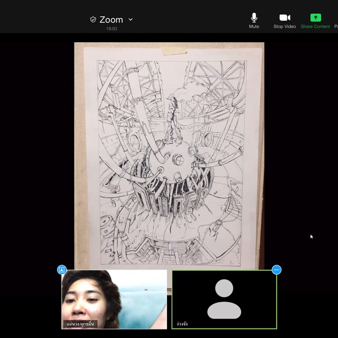The image size is (338, 338).
Task: Select the black tile with avatar placeholder
Action: pos(224,299)
